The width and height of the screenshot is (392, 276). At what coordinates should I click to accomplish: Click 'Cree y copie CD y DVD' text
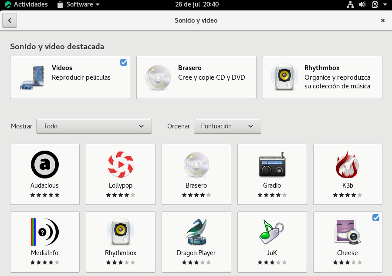click(212, 77)
